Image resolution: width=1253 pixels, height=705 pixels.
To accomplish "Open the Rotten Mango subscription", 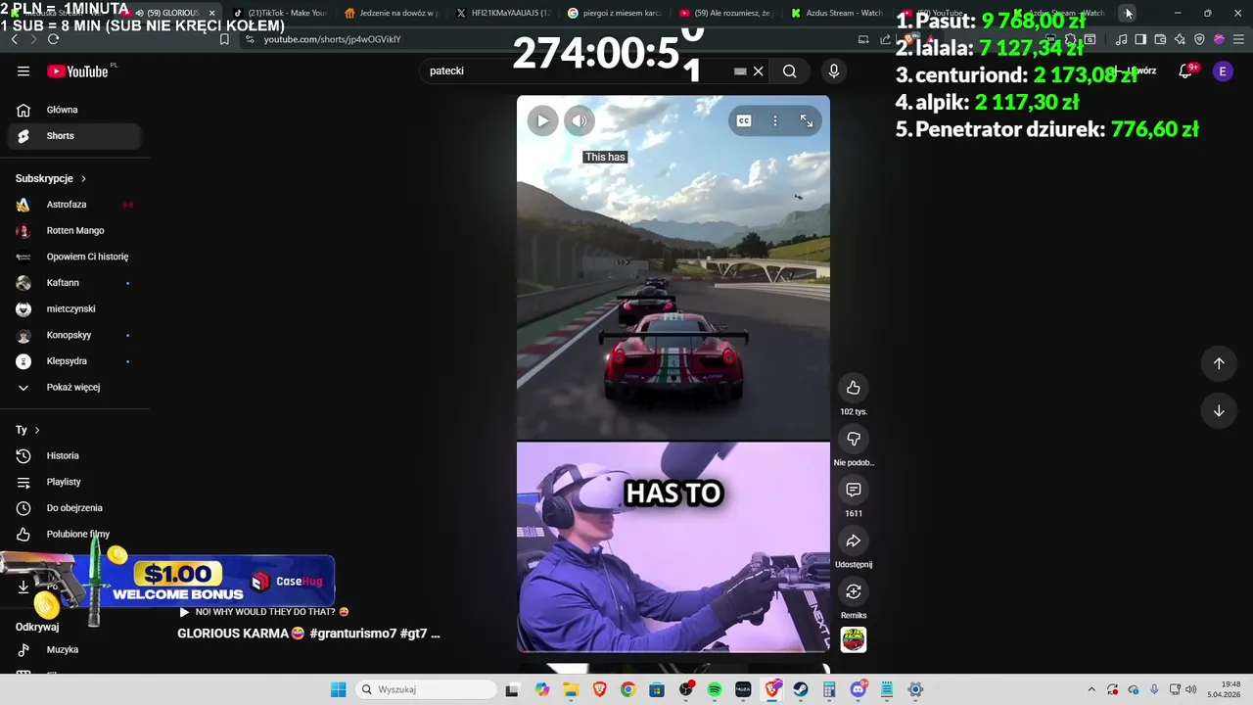I will (74, 231).
